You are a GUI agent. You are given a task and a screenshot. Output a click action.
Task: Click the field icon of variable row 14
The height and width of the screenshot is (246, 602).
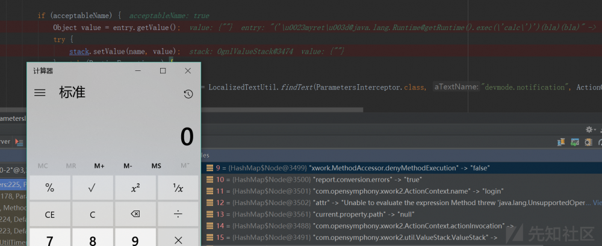[x=209, y=226]
